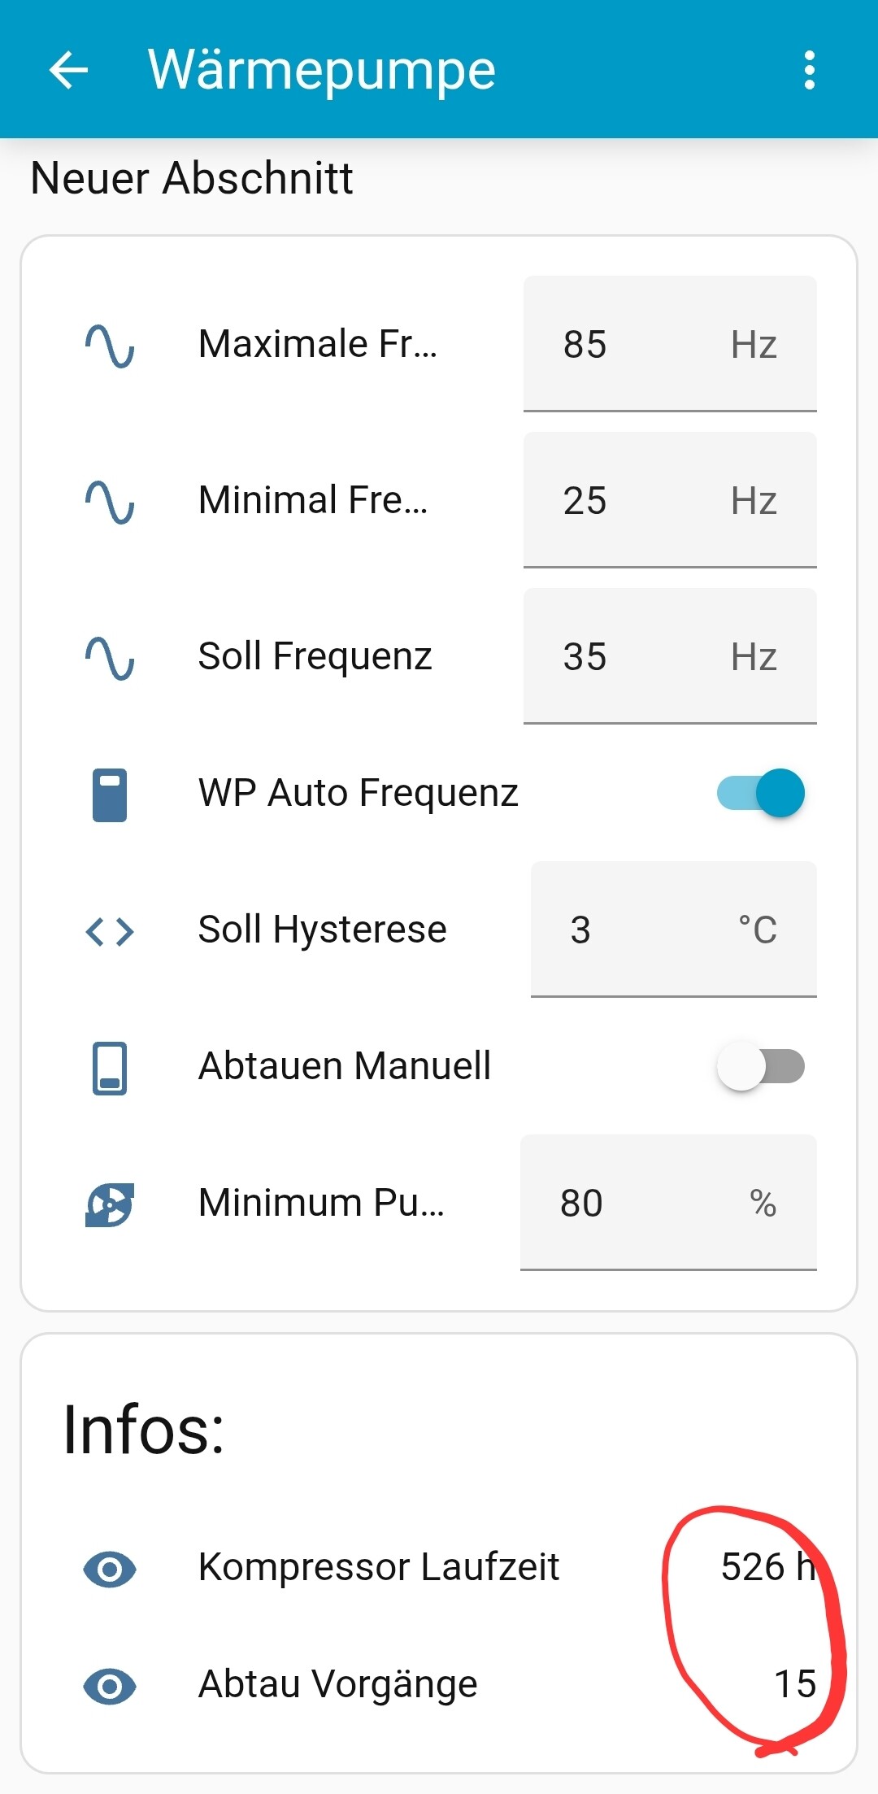Enable the Abtauen Manuell toggle

[760, 1066]
